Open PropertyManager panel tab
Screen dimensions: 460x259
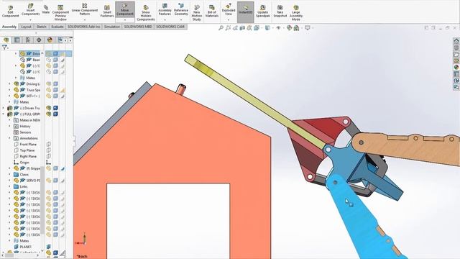[x=17, y=40]
